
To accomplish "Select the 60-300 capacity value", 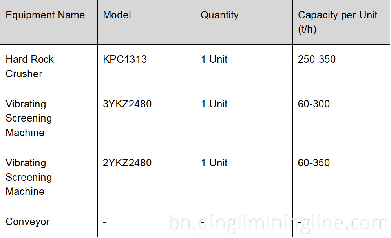I will (314, 104).
